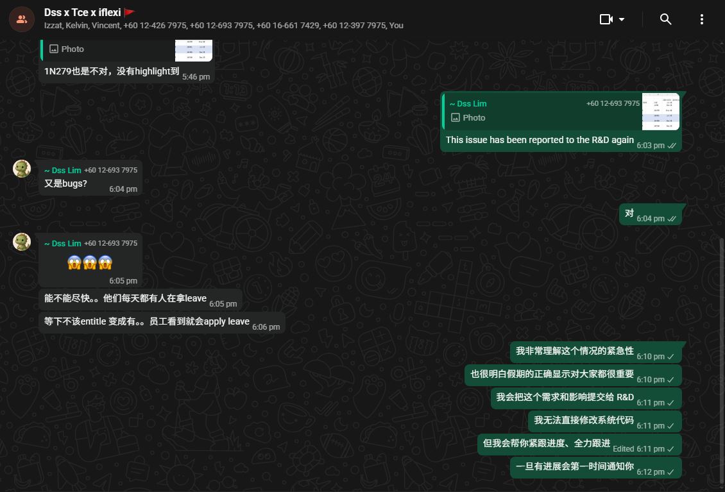
Task: Click sender name above scream emojis
Action: coord(62,243)
